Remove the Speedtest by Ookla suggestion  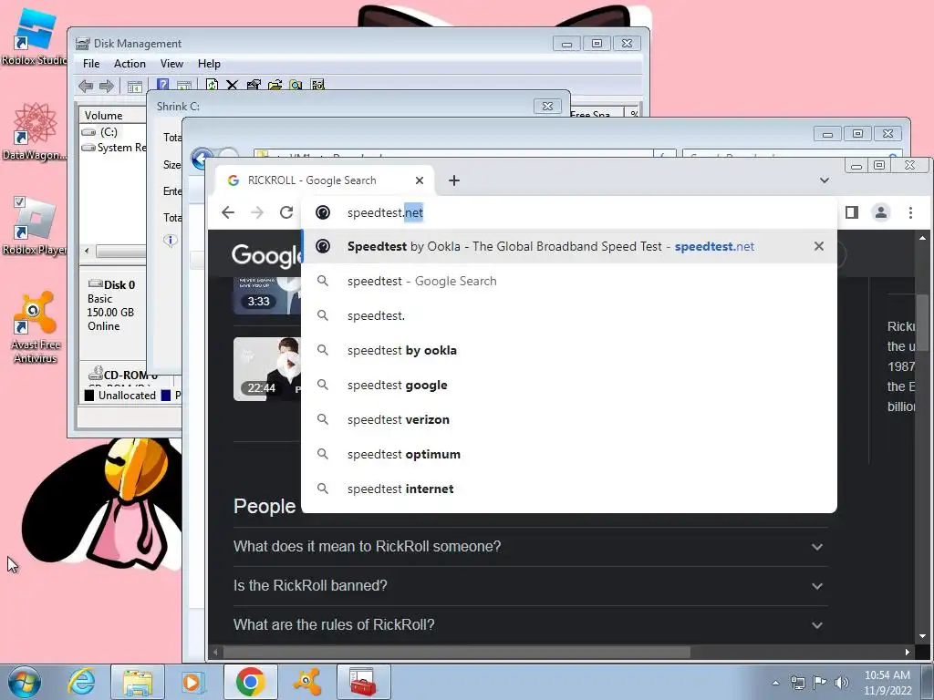click(x=819, y=246)
